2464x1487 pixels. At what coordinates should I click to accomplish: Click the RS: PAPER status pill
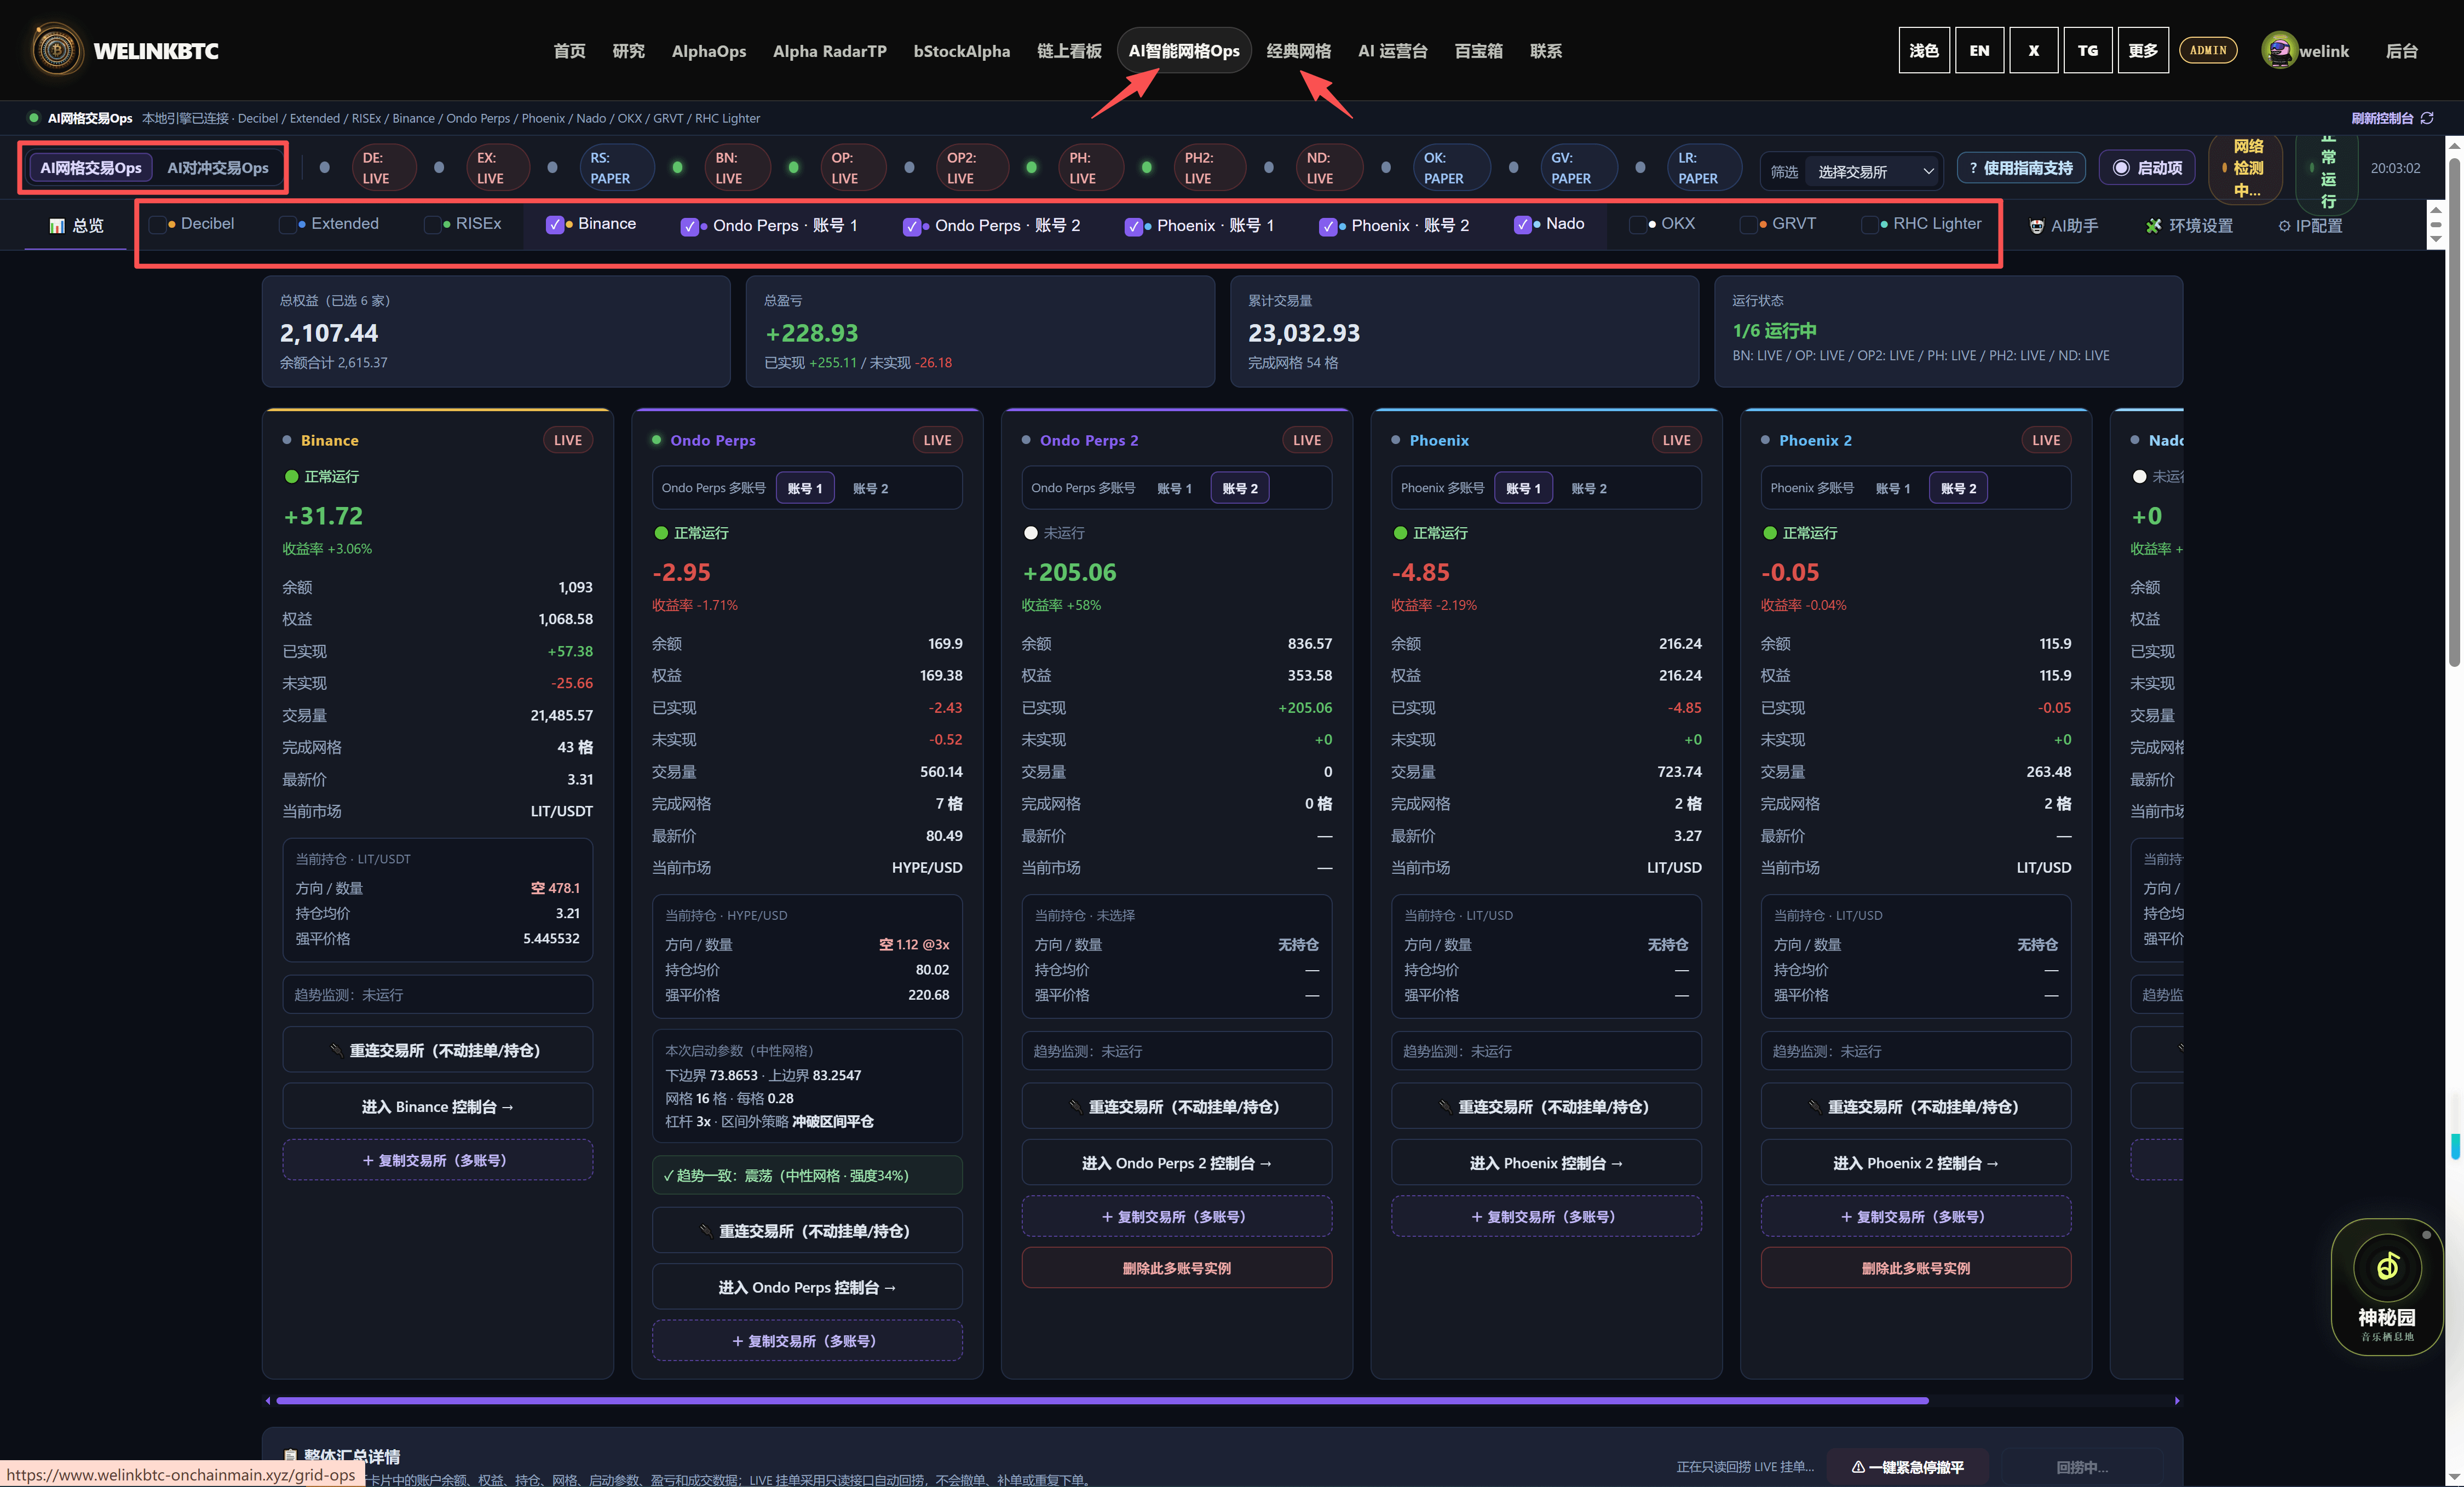click(x=617, y=168)
